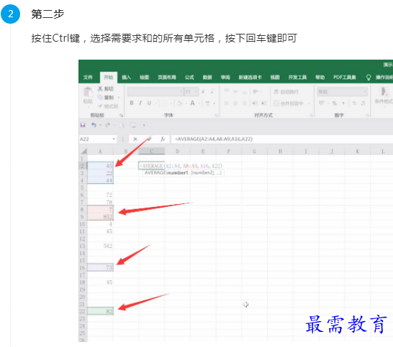The height and width of the screenshot is (347, 393).
Task: Open the font name dropdown
Action: tap(181, 92)
